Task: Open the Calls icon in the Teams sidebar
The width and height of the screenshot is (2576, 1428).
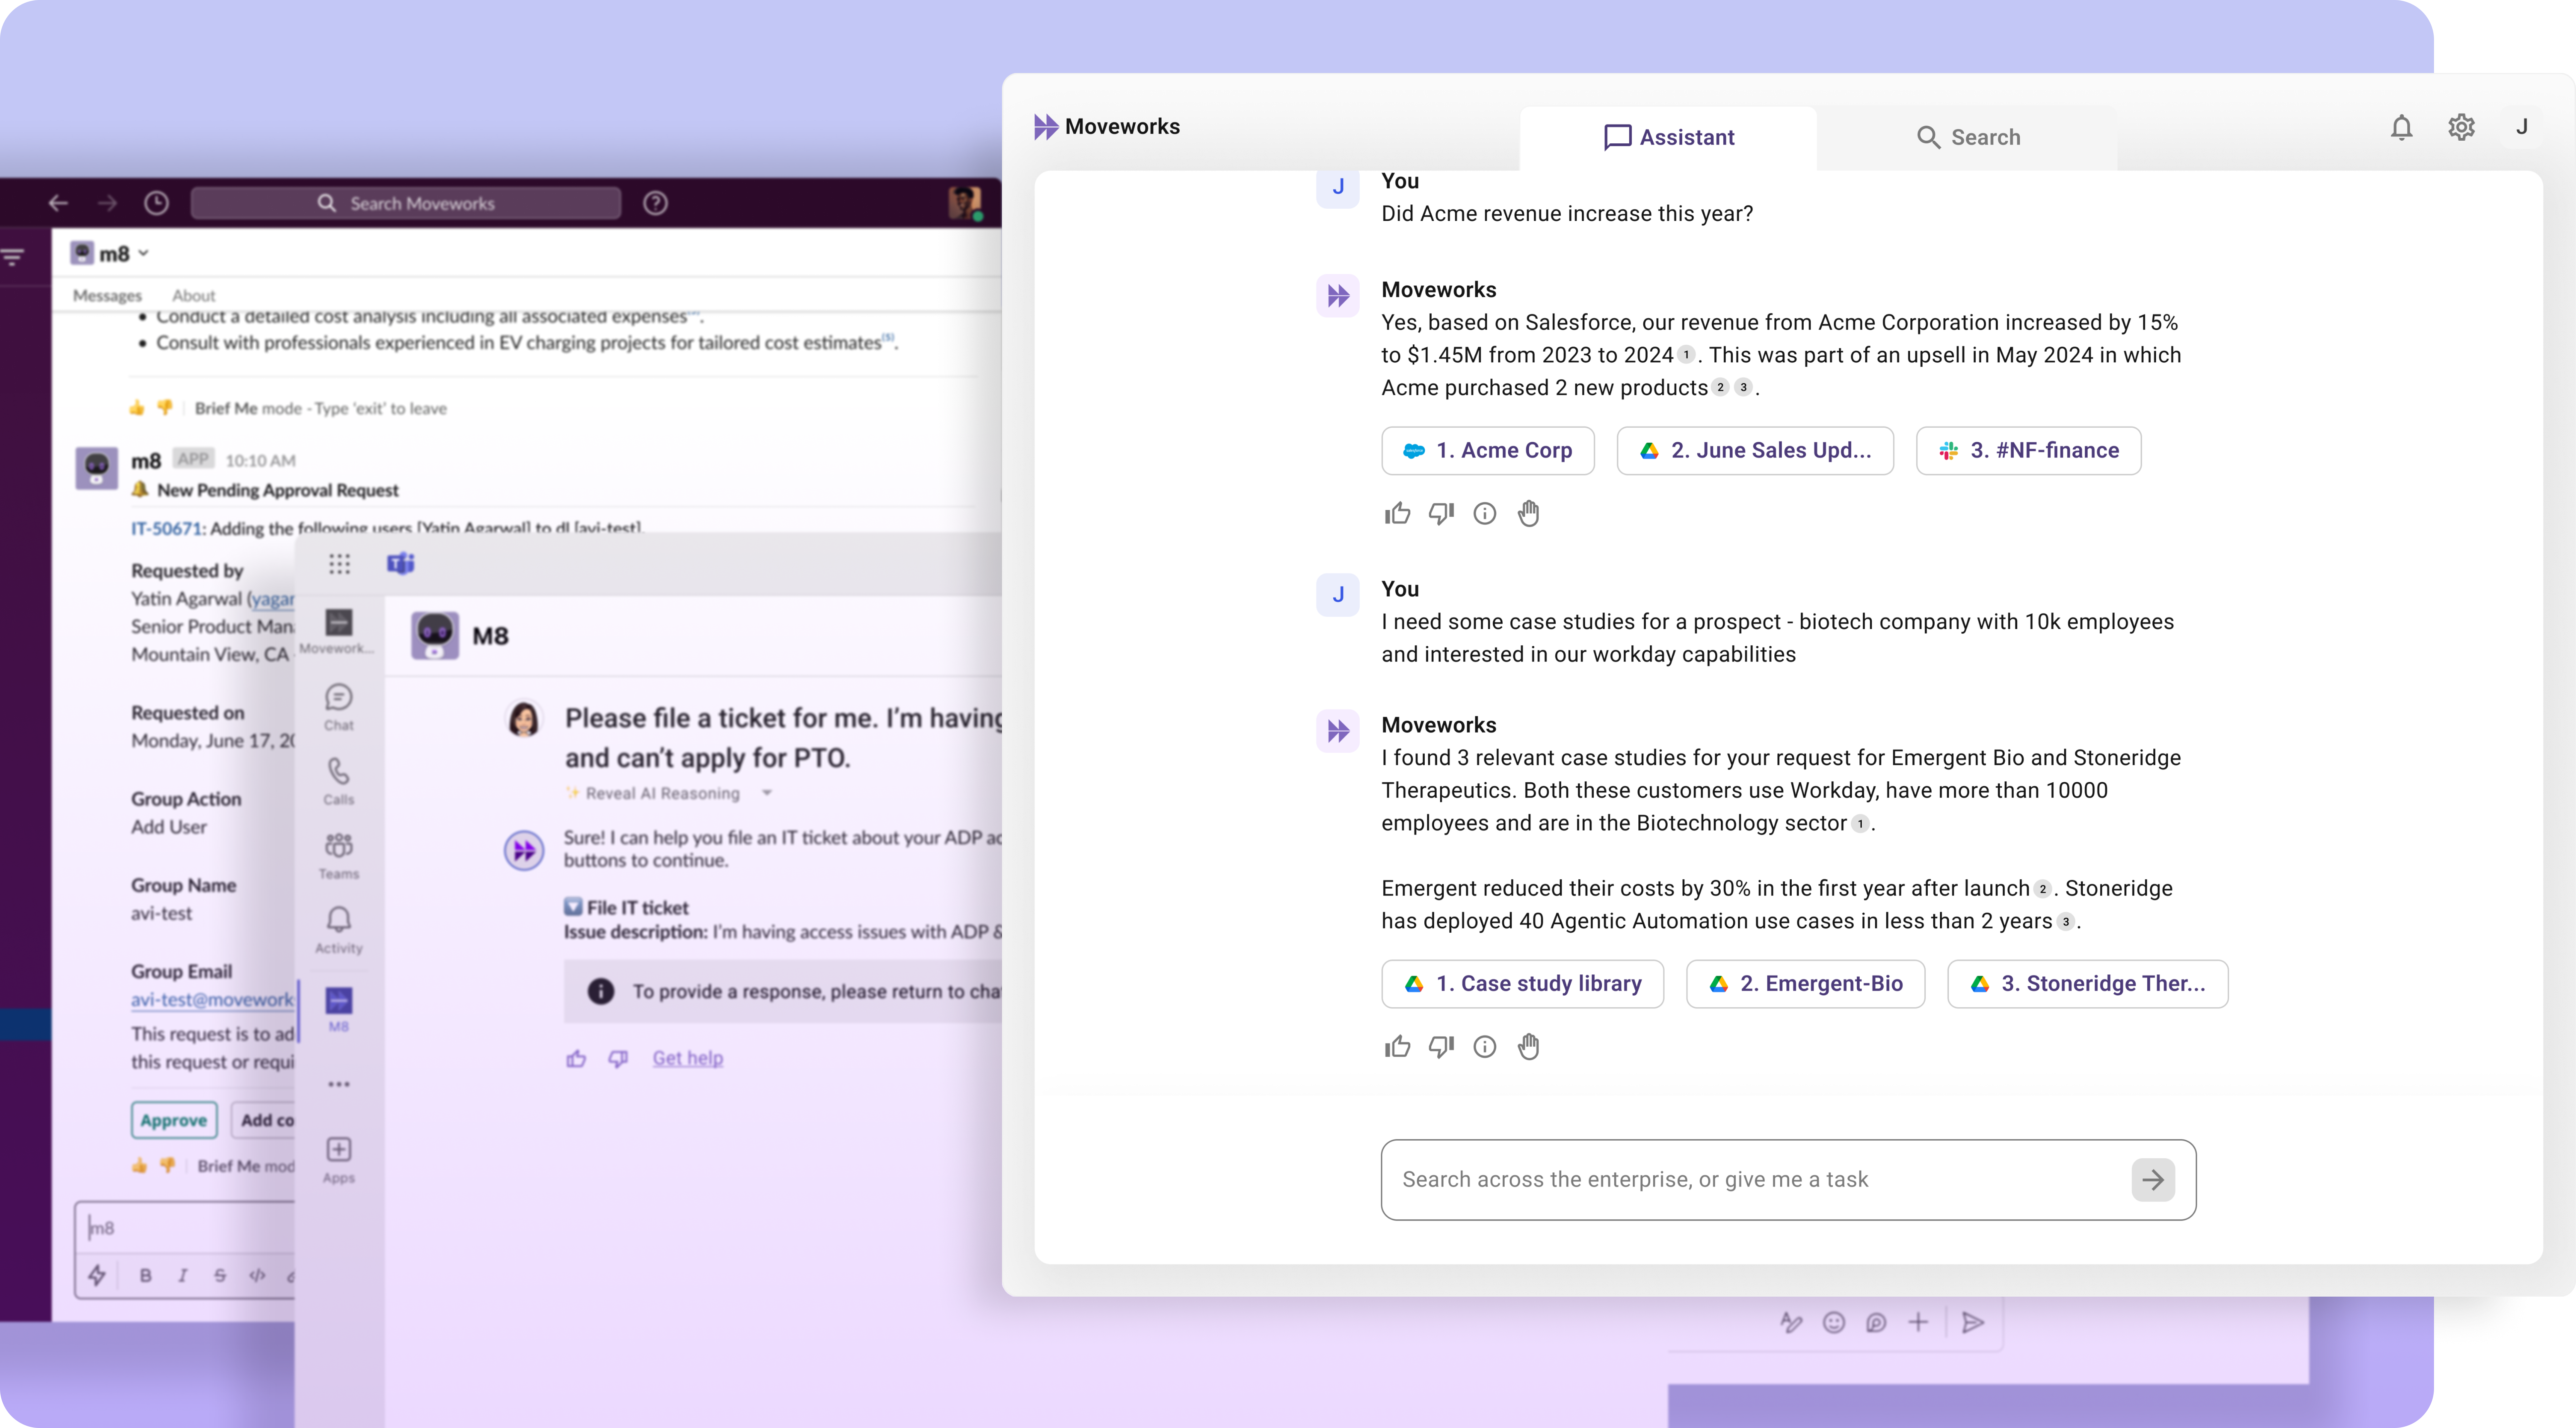Action: [x=339, y=780]
